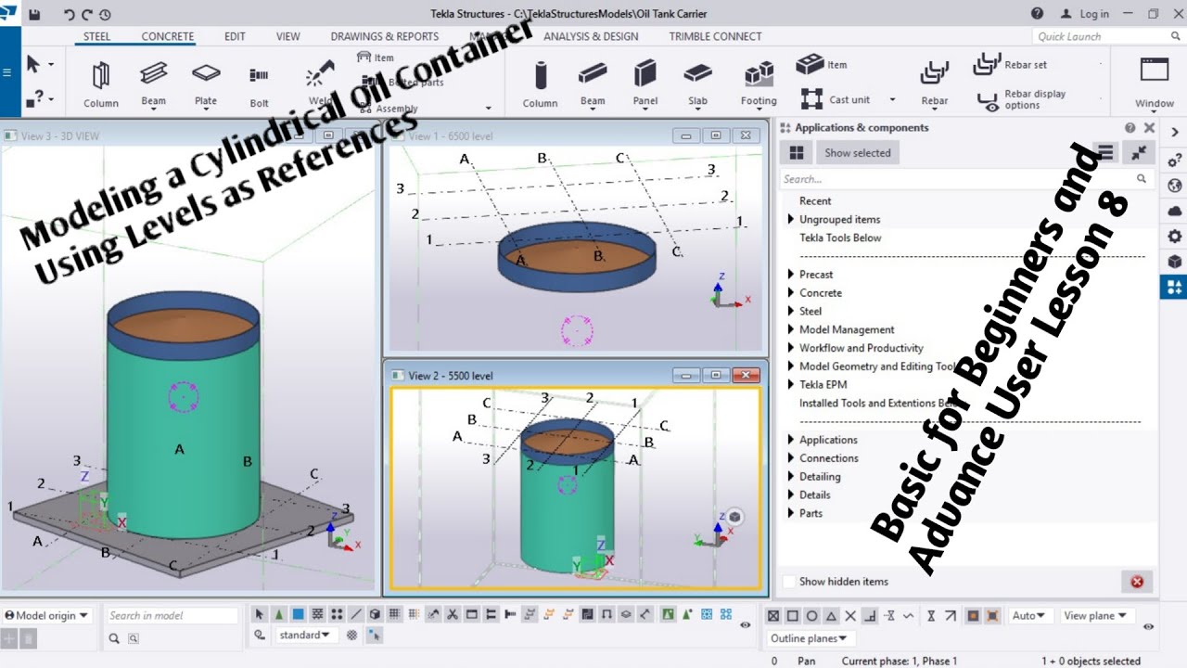Choose the concrete Column cylinder tool
This screenshot has width=1187, height=668.
tap(540, 83)
